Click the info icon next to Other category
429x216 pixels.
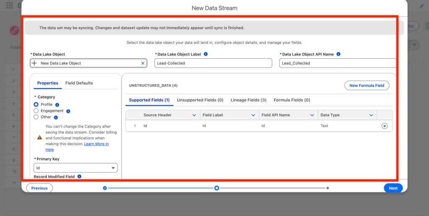(x=56, y=117)
